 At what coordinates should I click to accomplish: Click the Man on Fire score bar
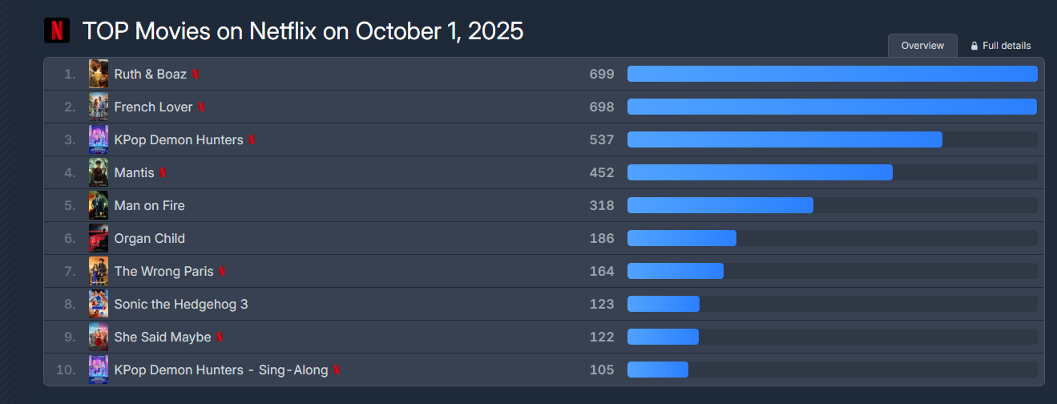pyautogui.click(x=720, y=206)
